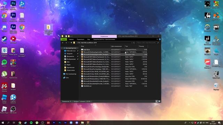Sort files by Size column header
The image size is (223, 125).
[143, 46]
